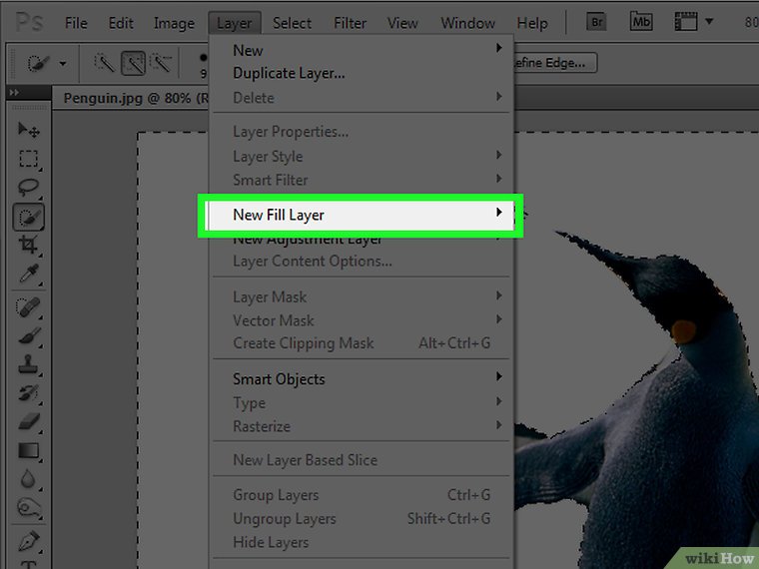The image size is (759, 569).
Task: Click Layer Style menu entry
Action: (362, 157)
